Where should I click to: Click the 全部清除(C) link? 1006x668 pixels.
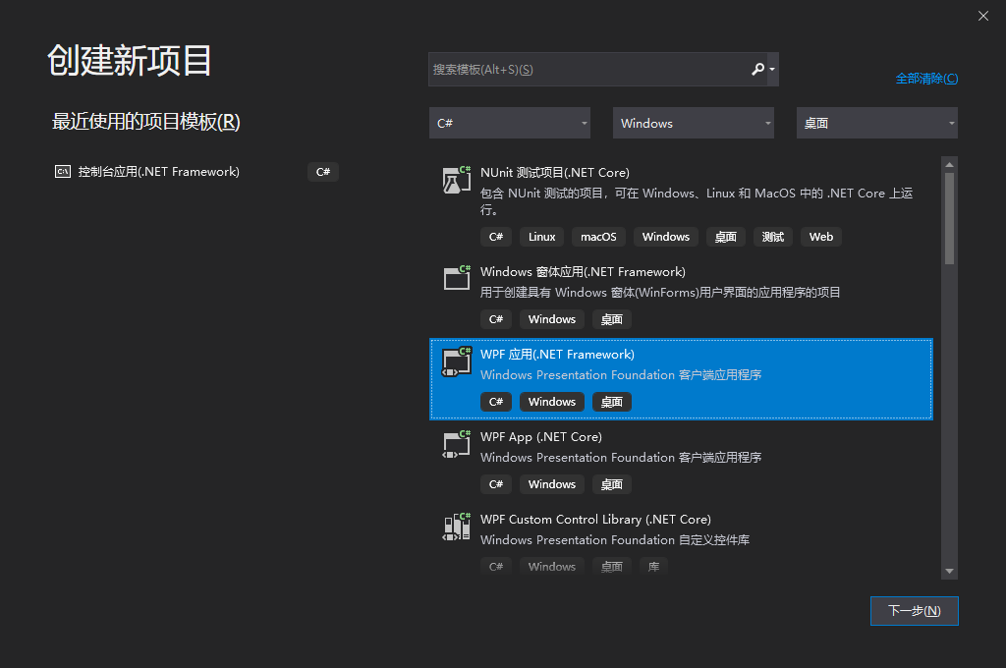(926, 78)
